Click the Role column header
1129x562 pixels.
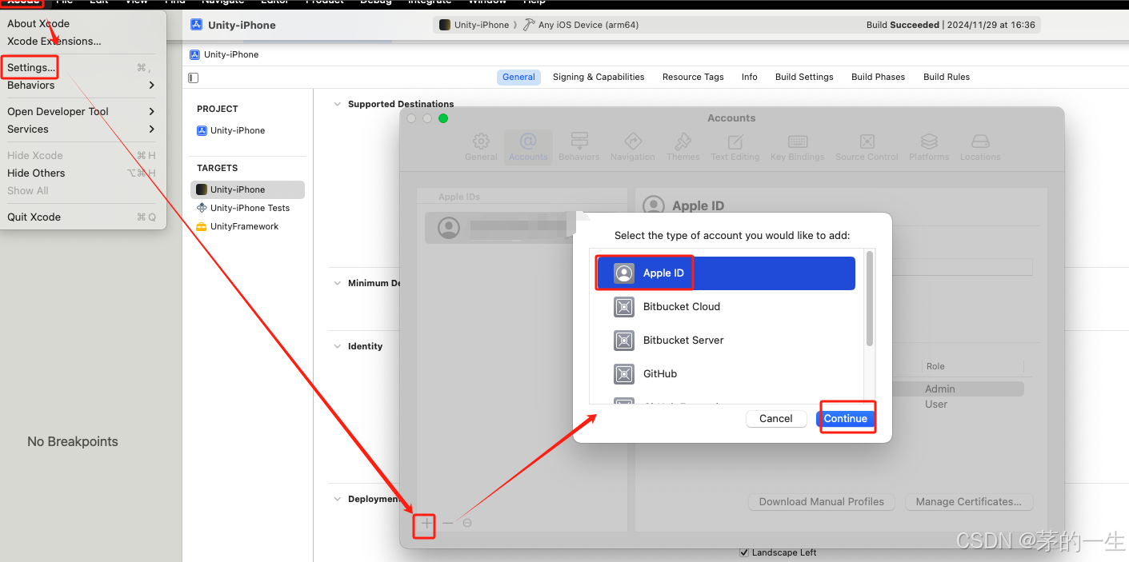point(935,366)
